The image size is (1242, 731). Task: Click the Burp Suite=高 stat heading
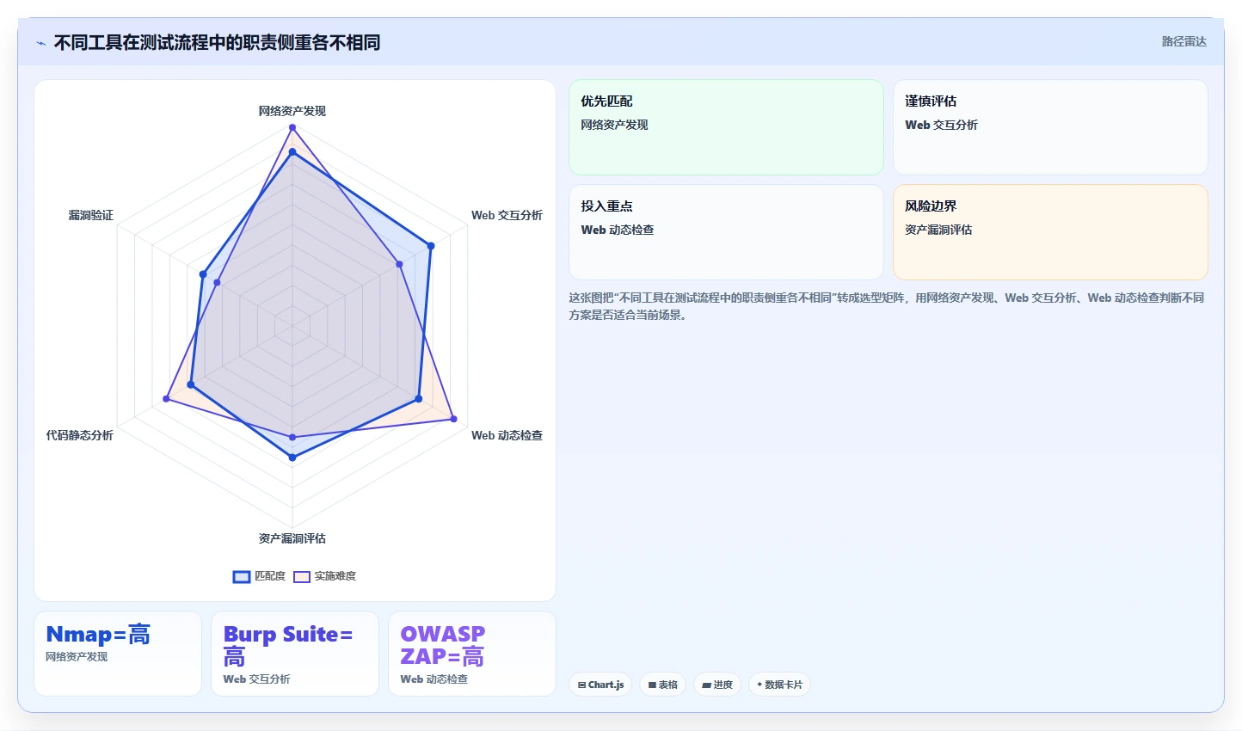288,646
